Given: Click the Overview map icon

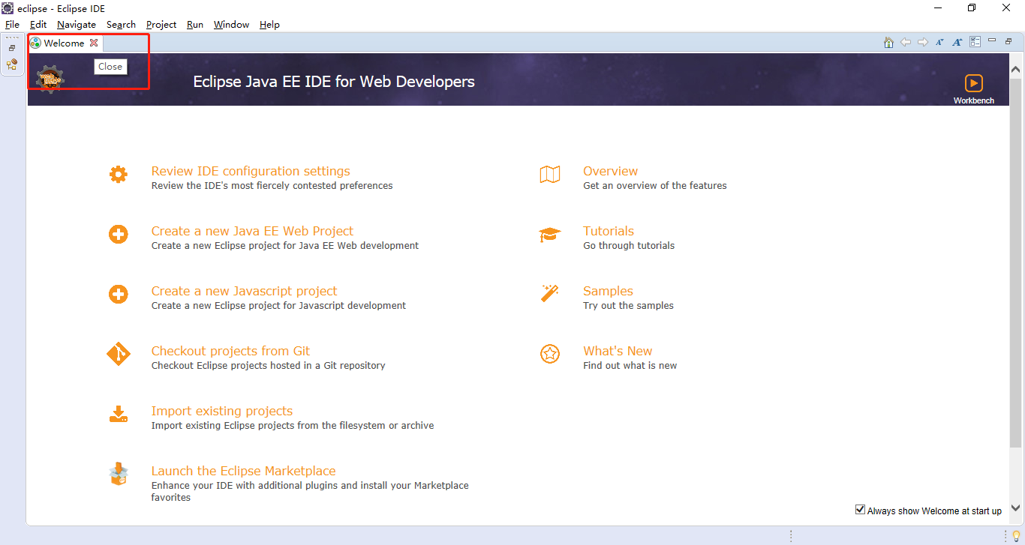Looking at the screenshot, I should coord(550,175).
